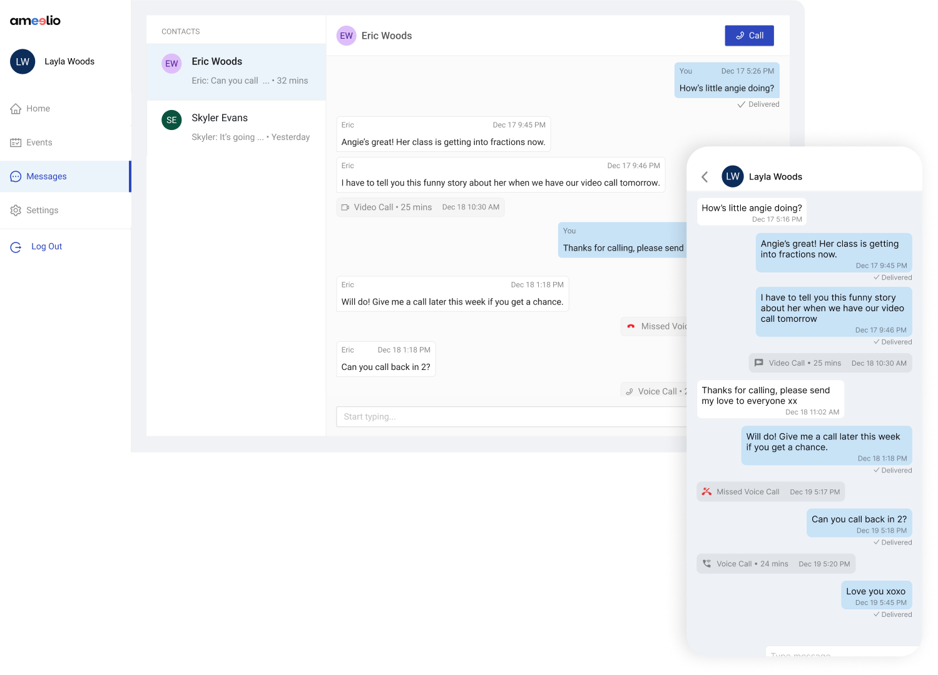Click the Log Out arrow icon
Image resolution: width=938 pixels, height=675 pixels.
click(16, 246)
